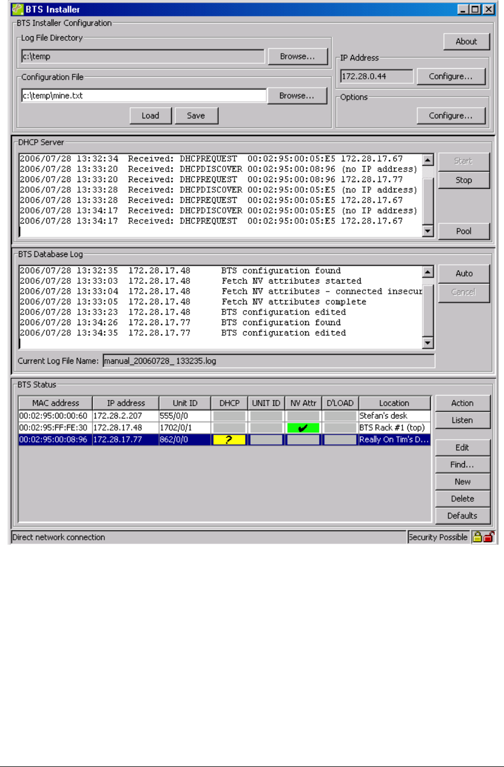The image size is (504, 767).
Task: Edit the selected BTS entry
Action: 462,447
